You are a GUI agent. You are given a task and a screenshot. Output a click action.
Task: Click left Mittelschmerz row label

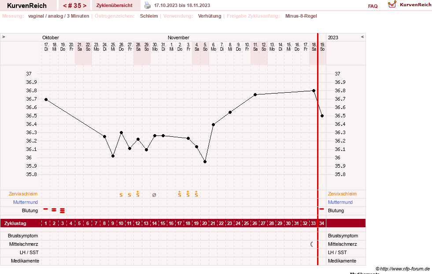[23, 244]
